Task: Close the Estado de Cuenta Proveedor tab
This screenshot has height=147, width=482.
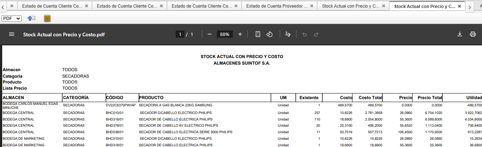Action: pos(312,6)
